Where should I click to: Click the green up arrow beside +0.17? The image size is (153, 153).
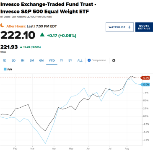point(42,34)
